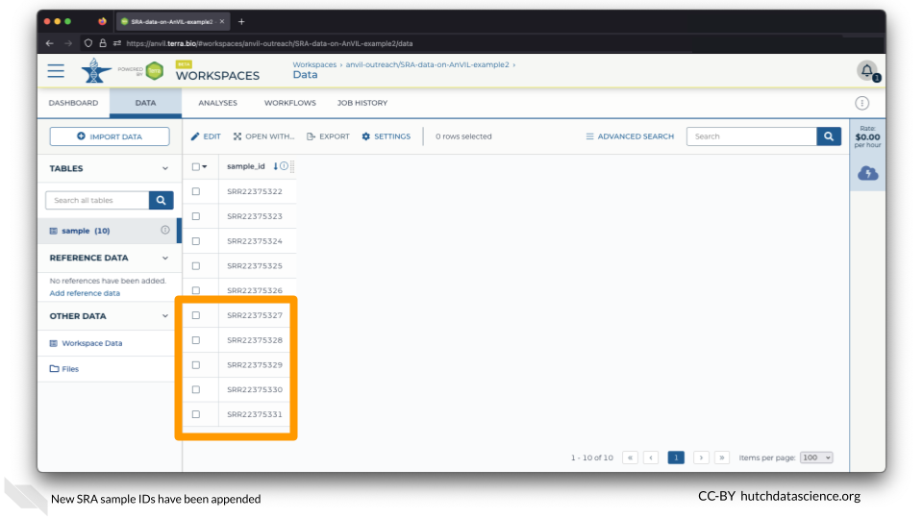This screenshot has width=923, height=519.
Task: Open the hamburger navigation menu
Action: pos(56,71)
